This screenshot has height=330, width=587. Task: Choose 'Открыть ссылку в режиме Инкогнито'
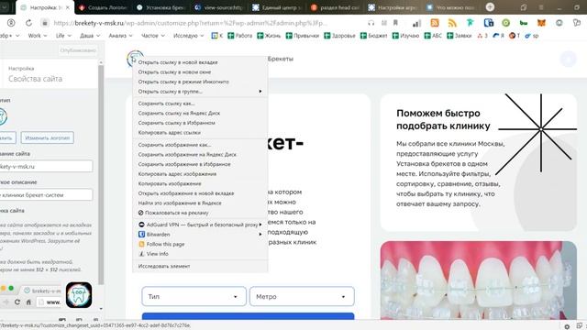pyautogui.click(x=200, y=82)
